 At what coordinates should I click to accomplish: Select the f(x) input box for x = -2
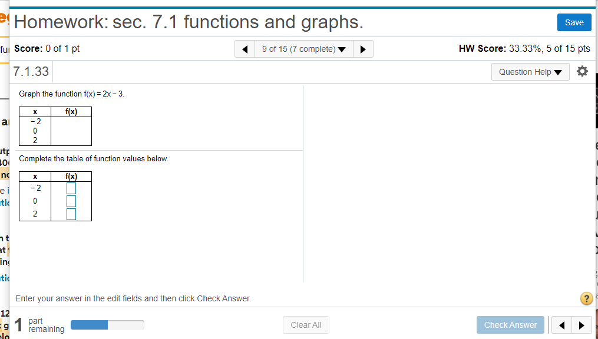tap(71, 188)
